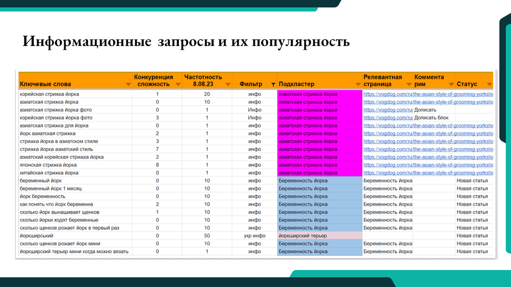Viewport: 511px width, 287px height.
Task: Open link in азиатский корейская стрижка йорка row
Action: click(x=428, y=157)
